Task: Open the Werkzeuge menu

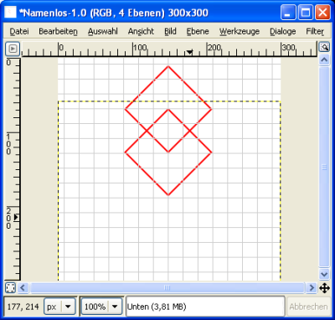Action: pos(240,32)
